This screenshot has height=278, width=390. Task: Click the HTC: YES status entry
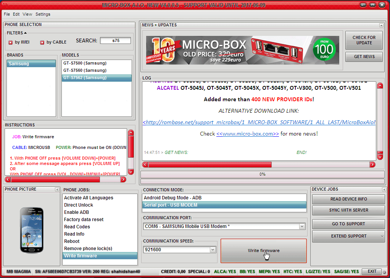(292, 272)
